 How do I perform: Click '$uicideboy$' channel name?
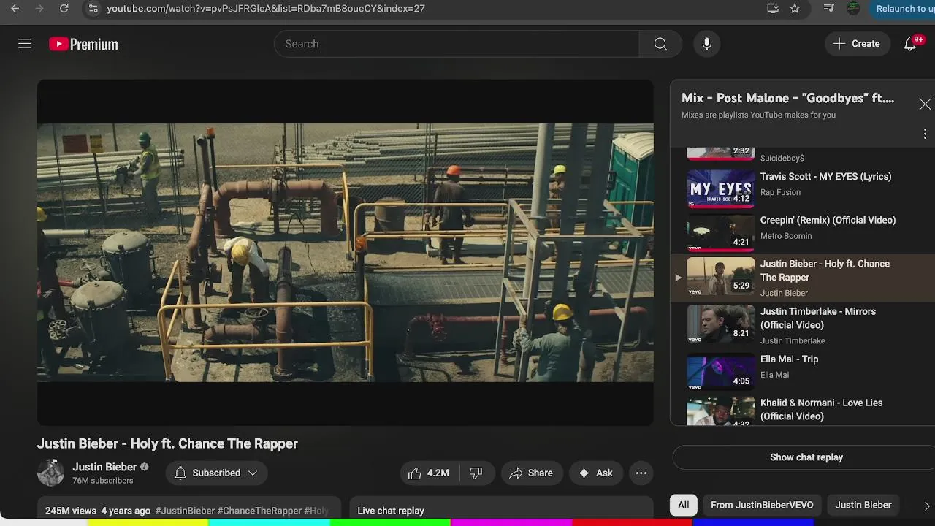(782, 159)
